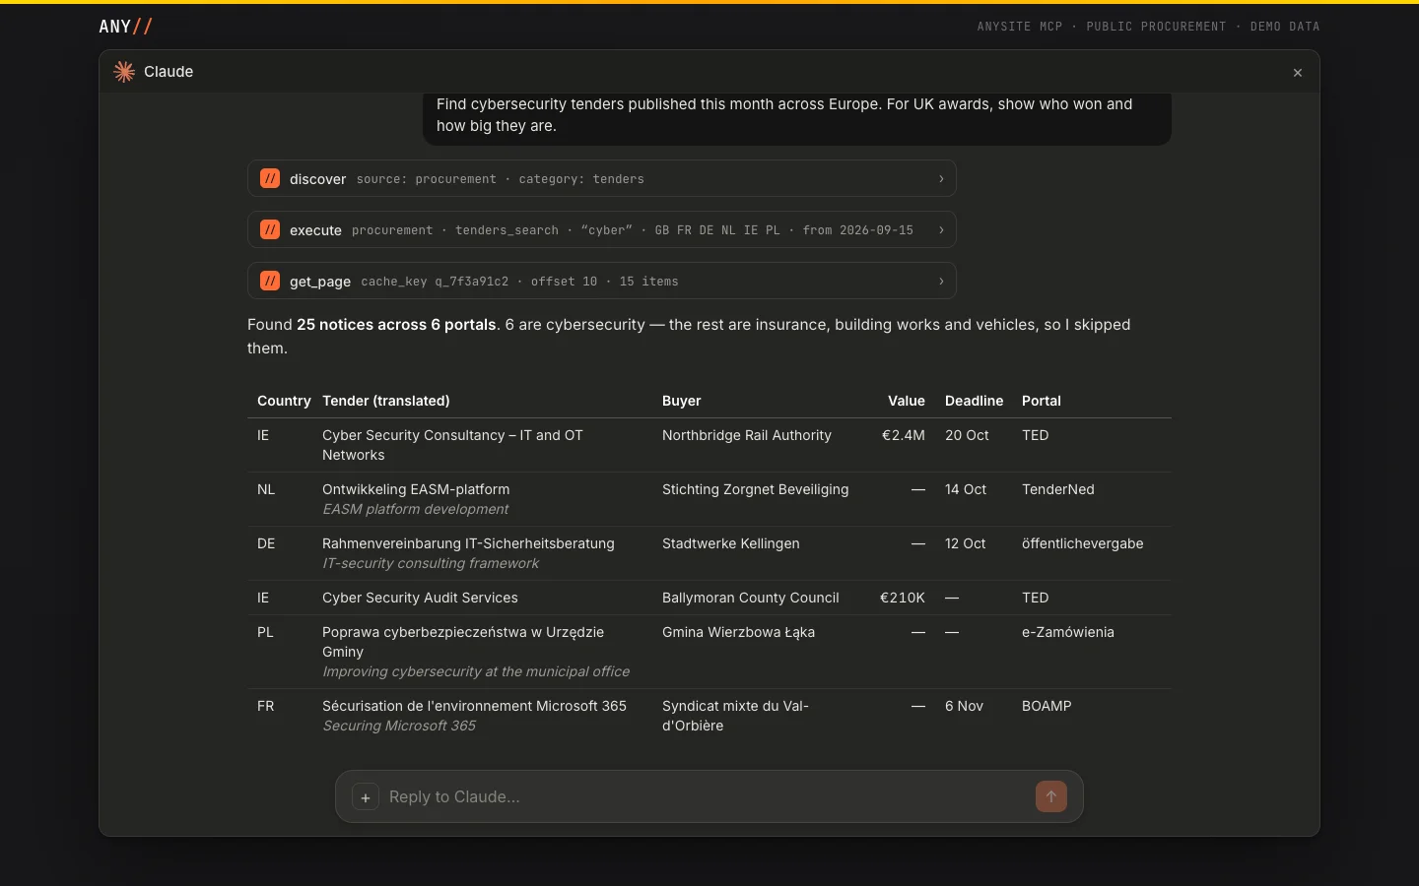Click the €2.4M value cell

904,435
